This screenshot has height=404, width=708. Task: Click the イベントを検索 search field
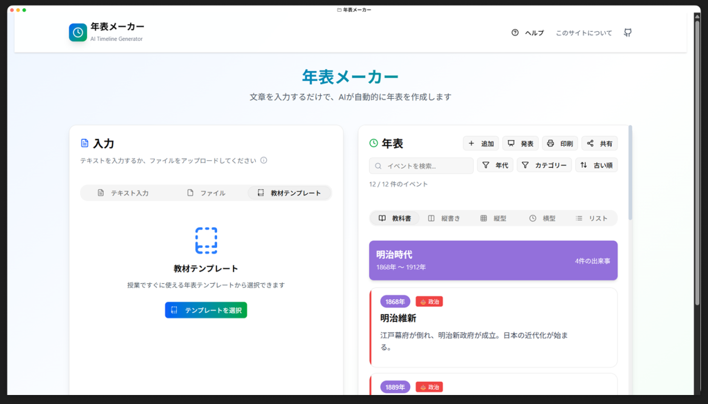point(422,166)
